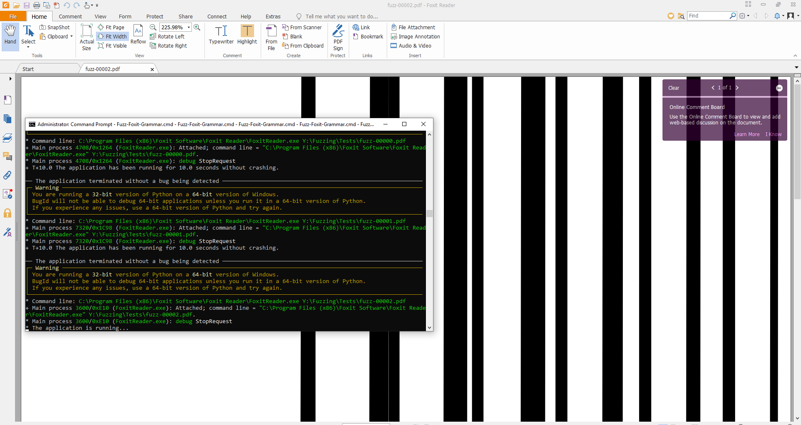Switch to the View ribbon tab

pos(100,17)
